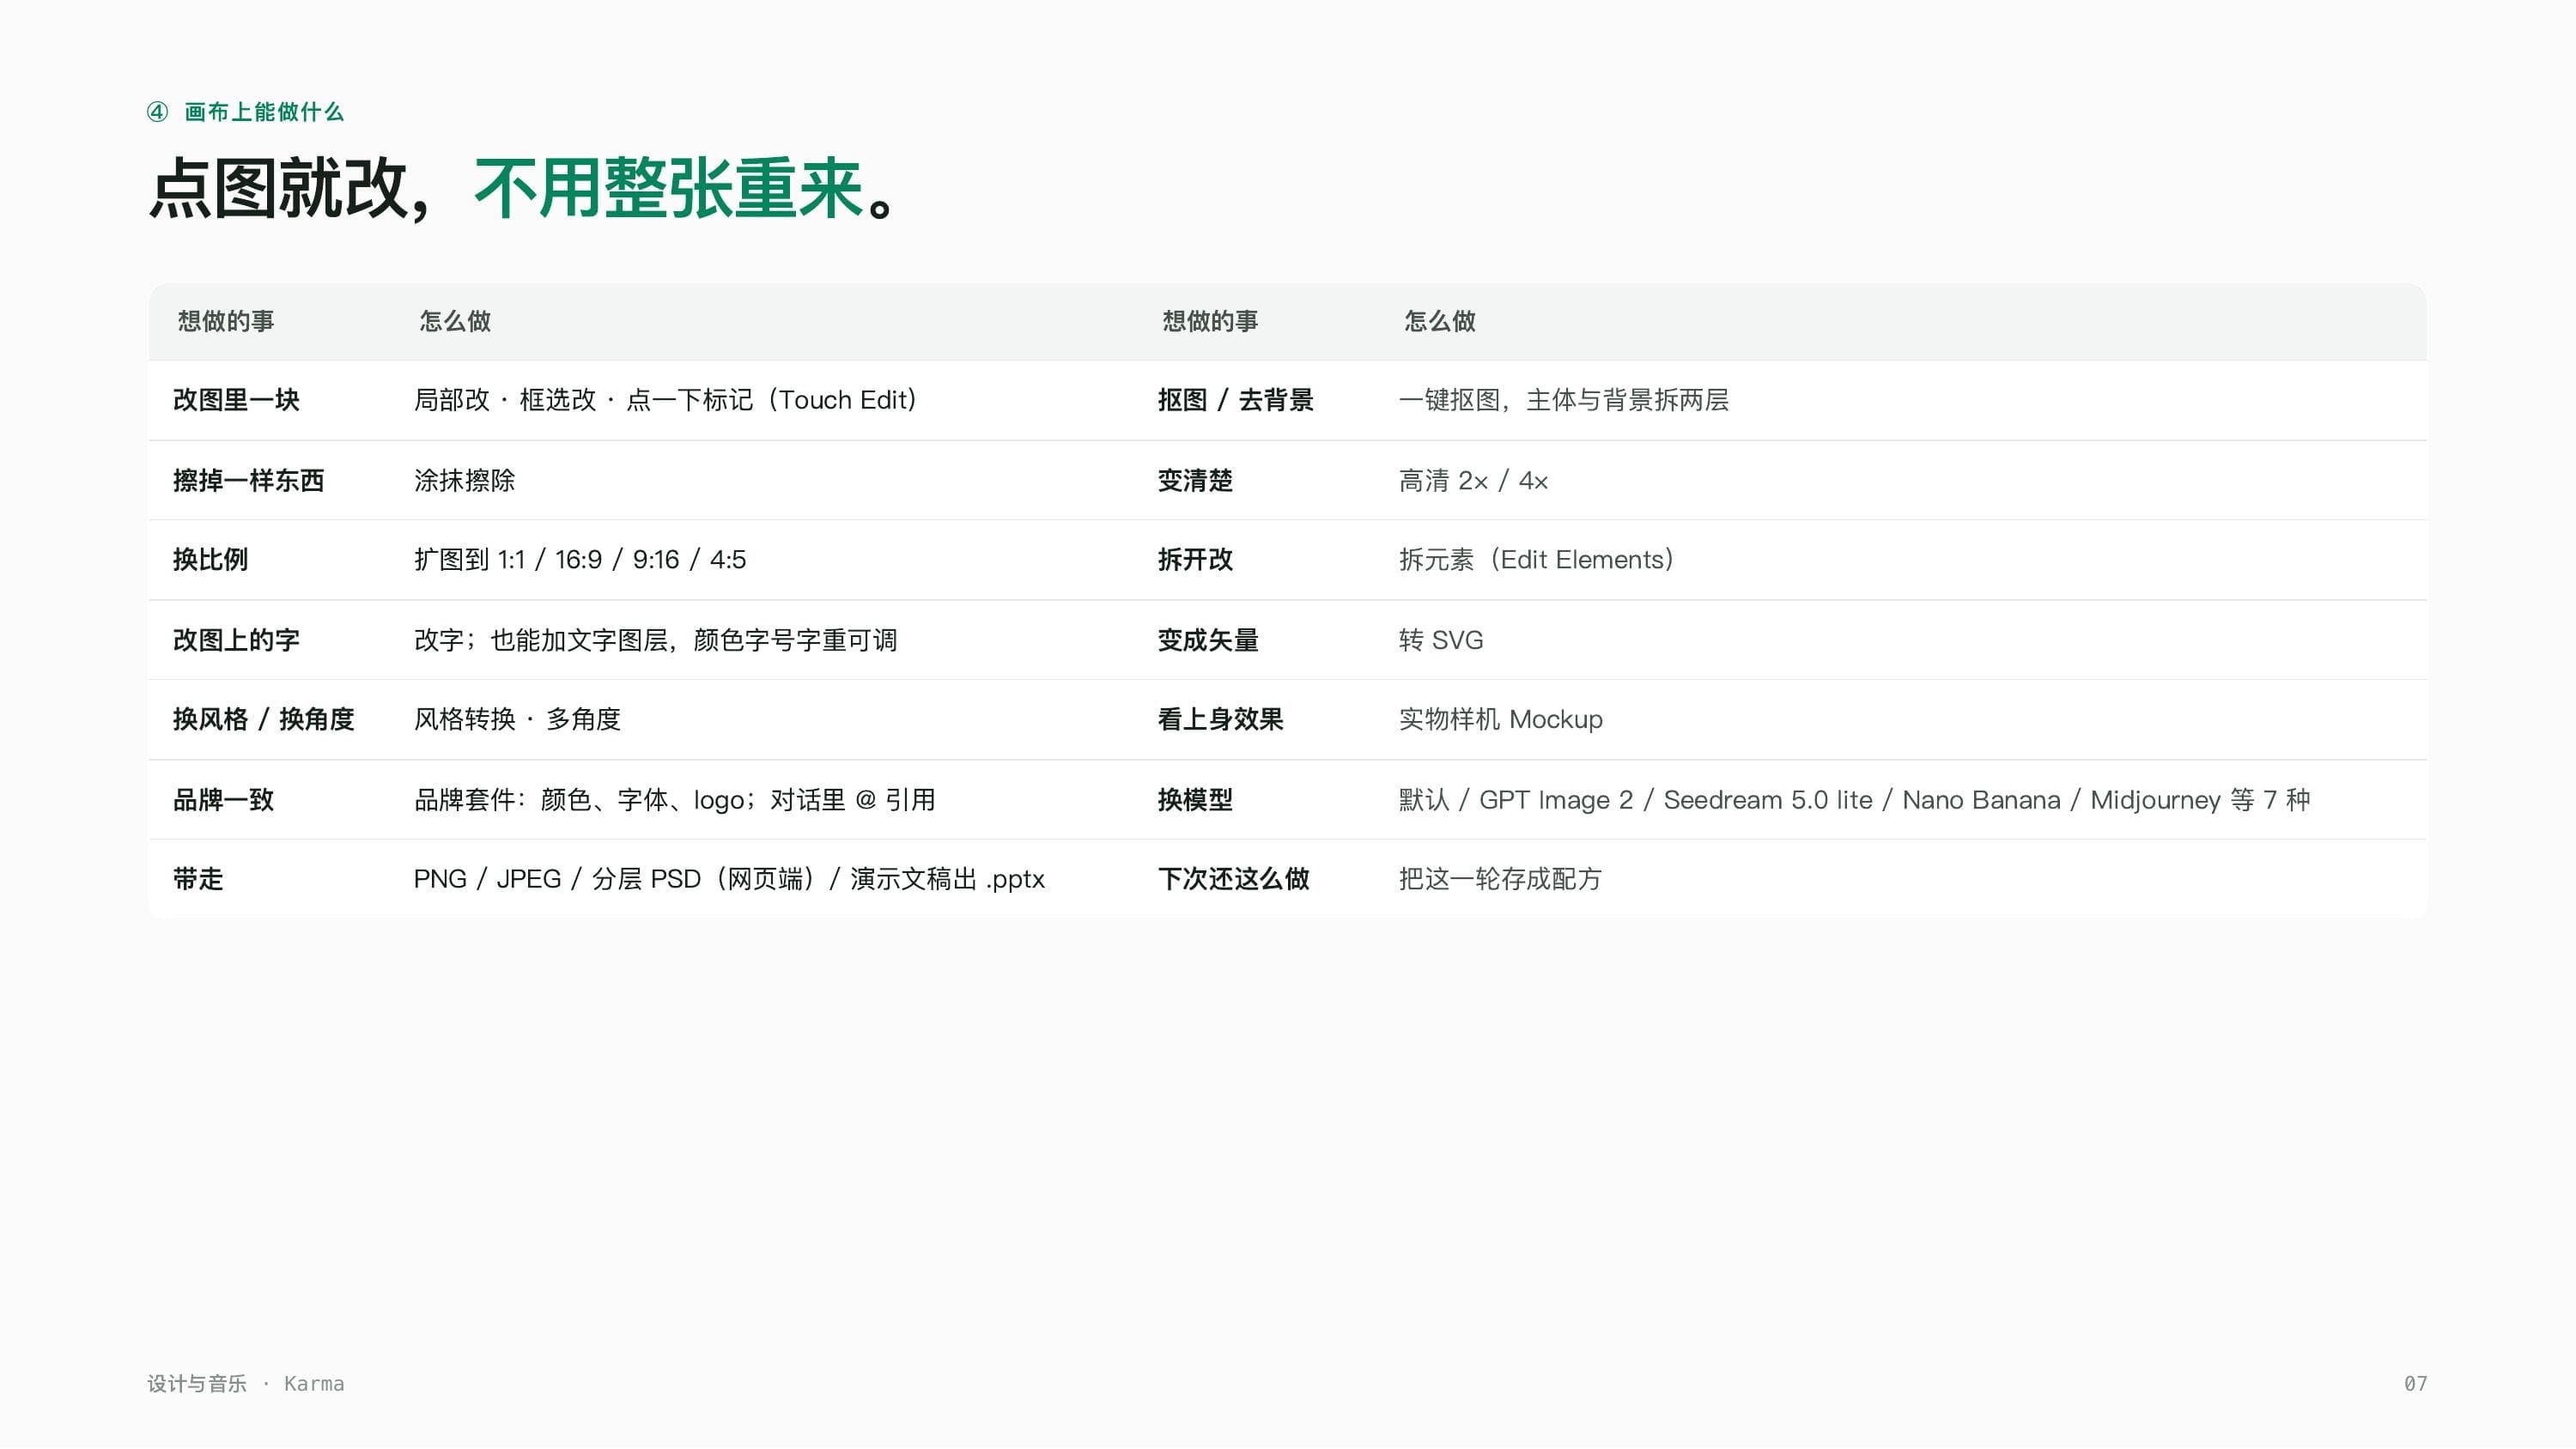Click the row label '变清楚'
The width and height of the screenshot is (2576, 1449).
click(1195, 480)
